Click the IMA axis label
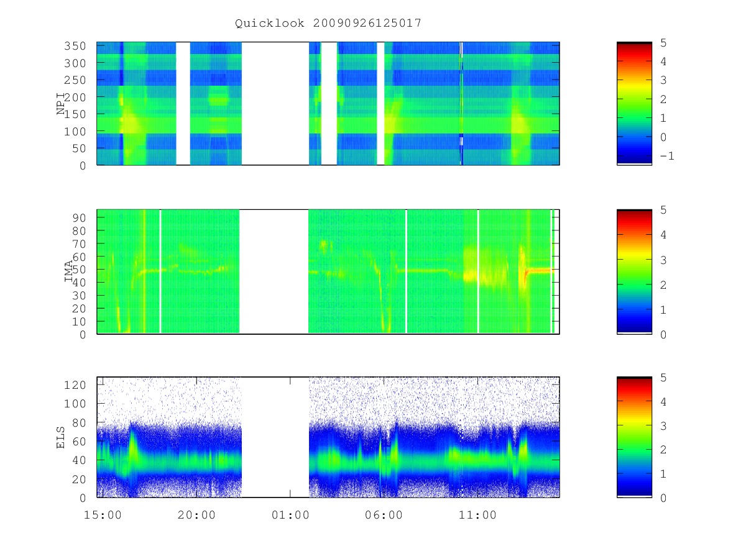This screenshot has width=746, height=559. [69, 272]
